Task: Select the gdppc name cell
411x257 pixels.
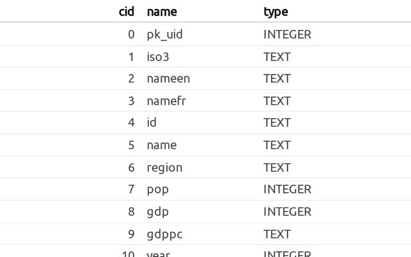Action: 164,234
